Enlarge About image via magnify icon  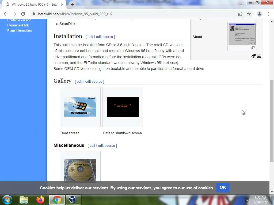click(253, 48)
